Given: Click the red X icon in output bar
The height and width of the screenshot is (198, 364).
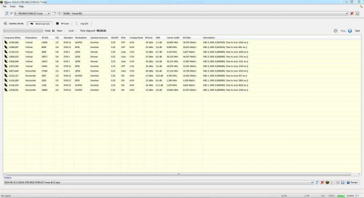Looking at the screenshot, I should (322, 182).
